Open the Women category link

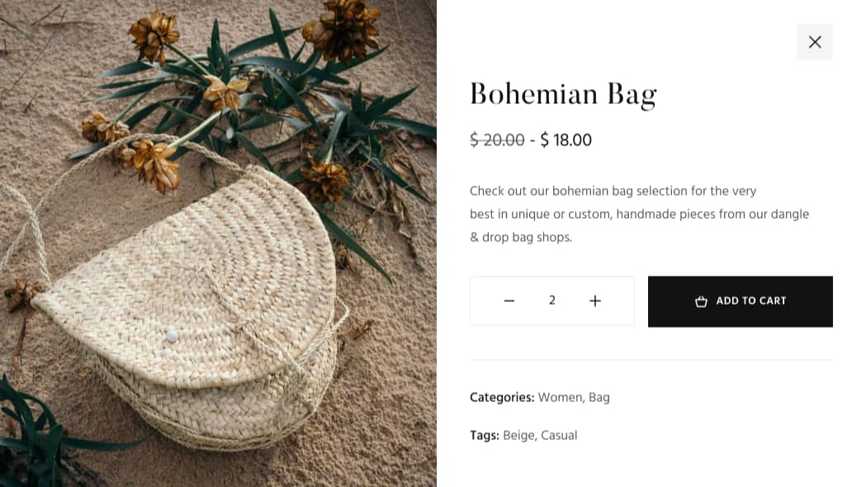[560, 397]
